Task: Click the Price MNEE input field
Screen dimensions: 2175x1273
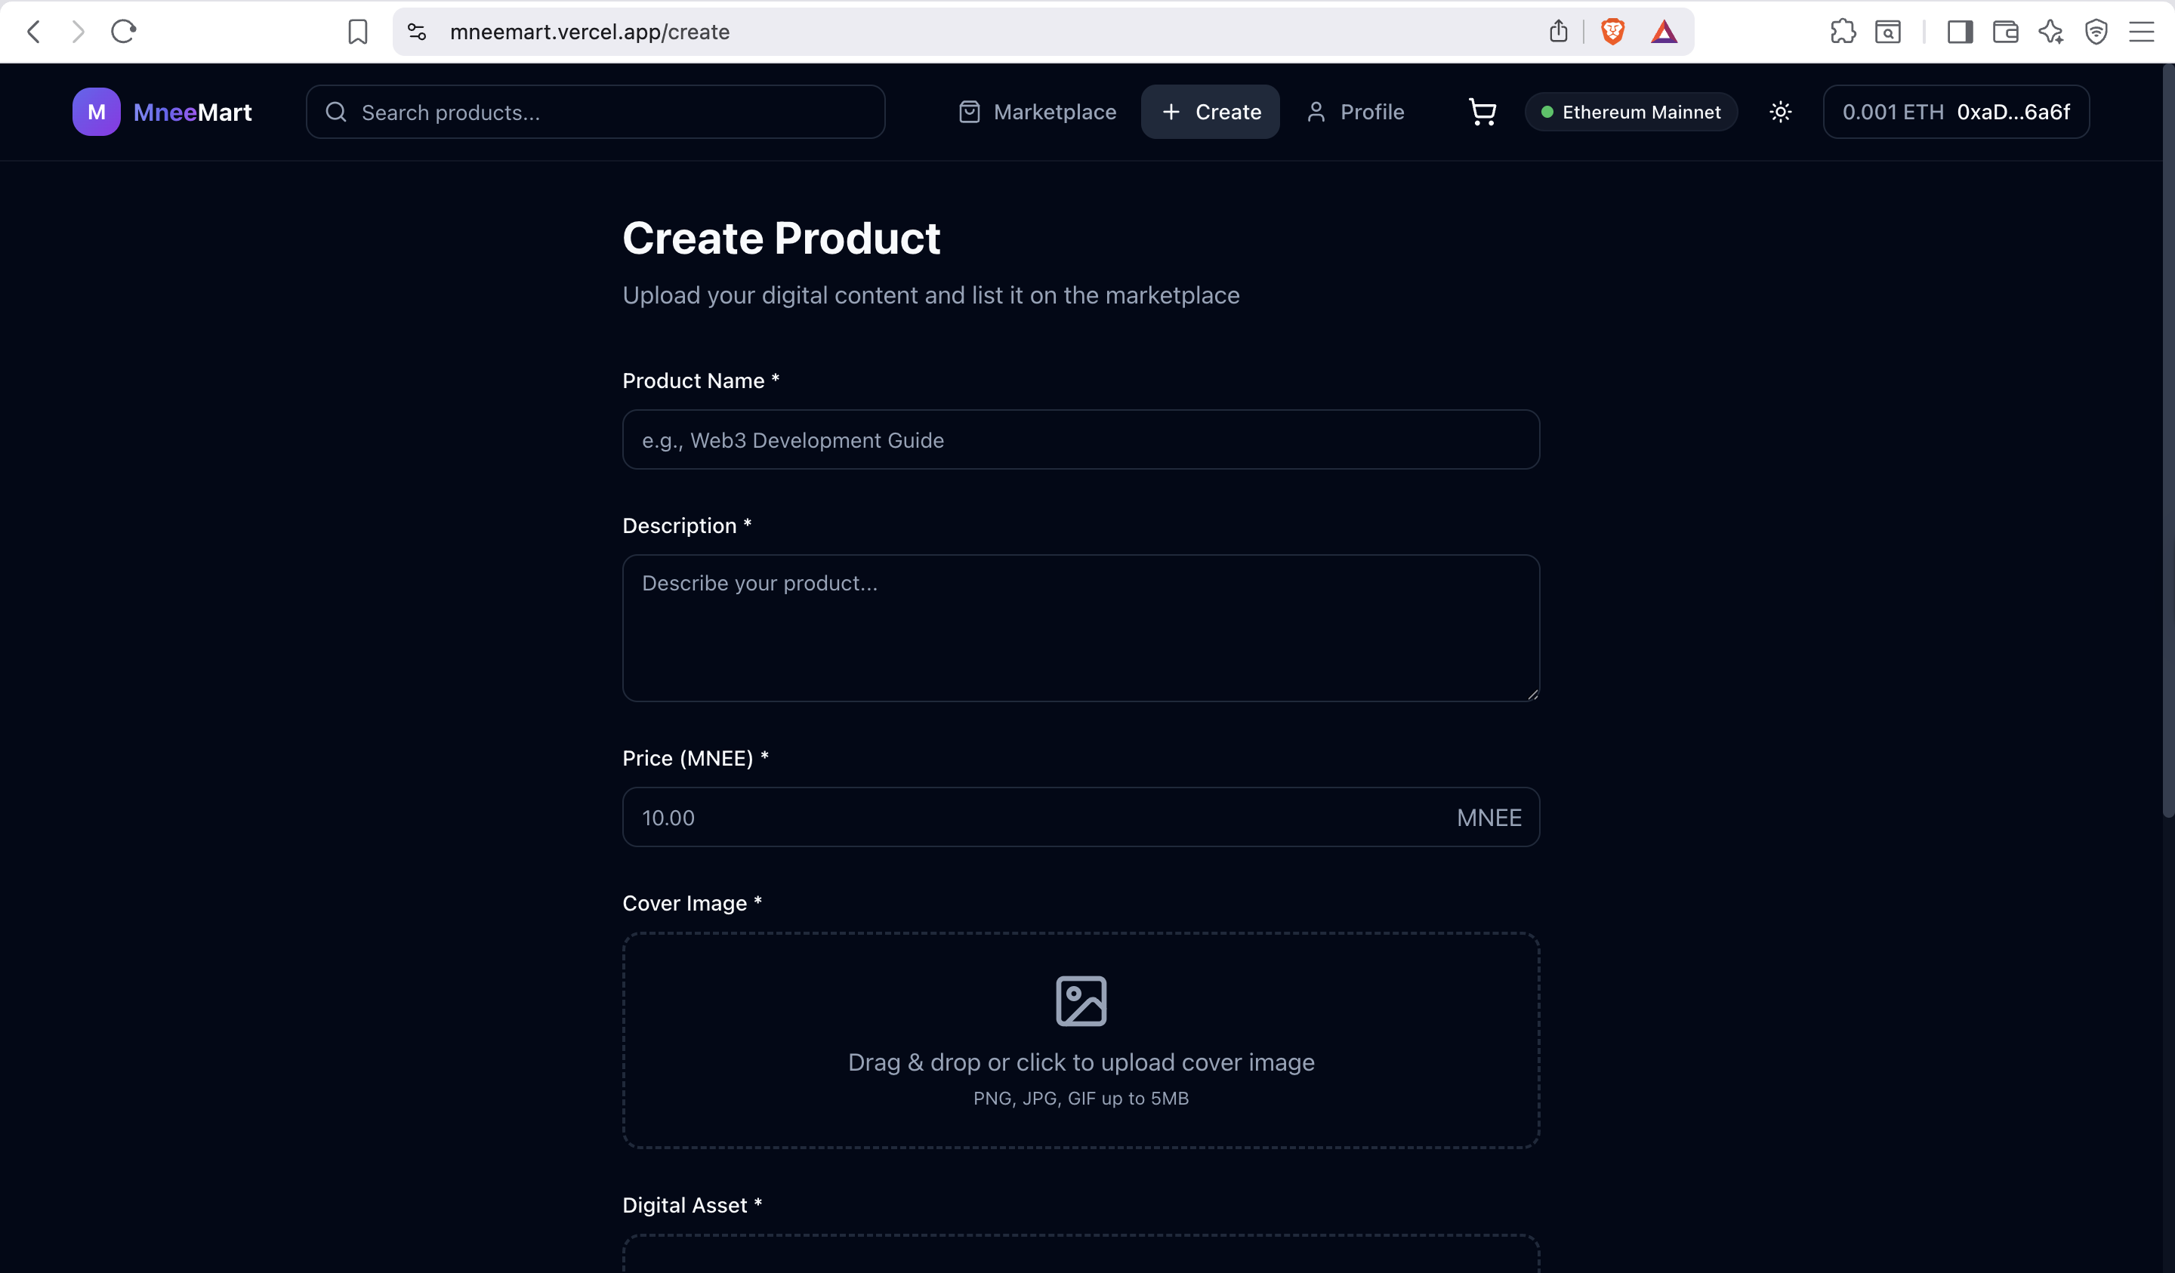Action: coord(1035,817)
